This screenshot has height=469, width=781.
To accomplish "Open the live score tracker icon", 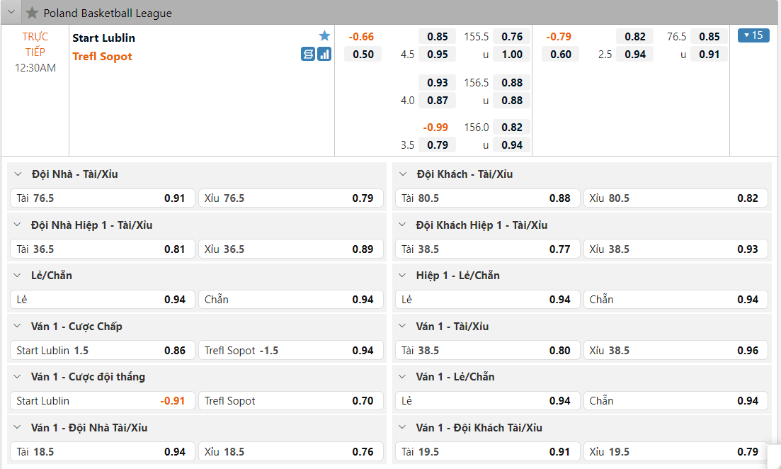I will [x=308, y=54].
